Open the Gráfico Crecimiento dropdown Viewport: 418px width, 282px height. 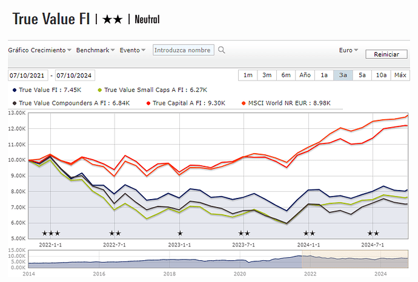(x=39, y=50)
